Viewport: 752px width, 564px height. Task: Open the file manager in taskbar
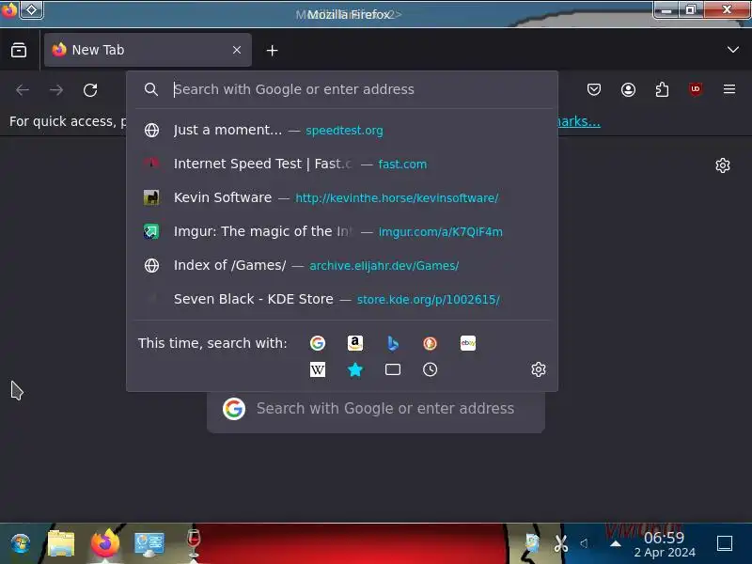click(x=61, y=543)
